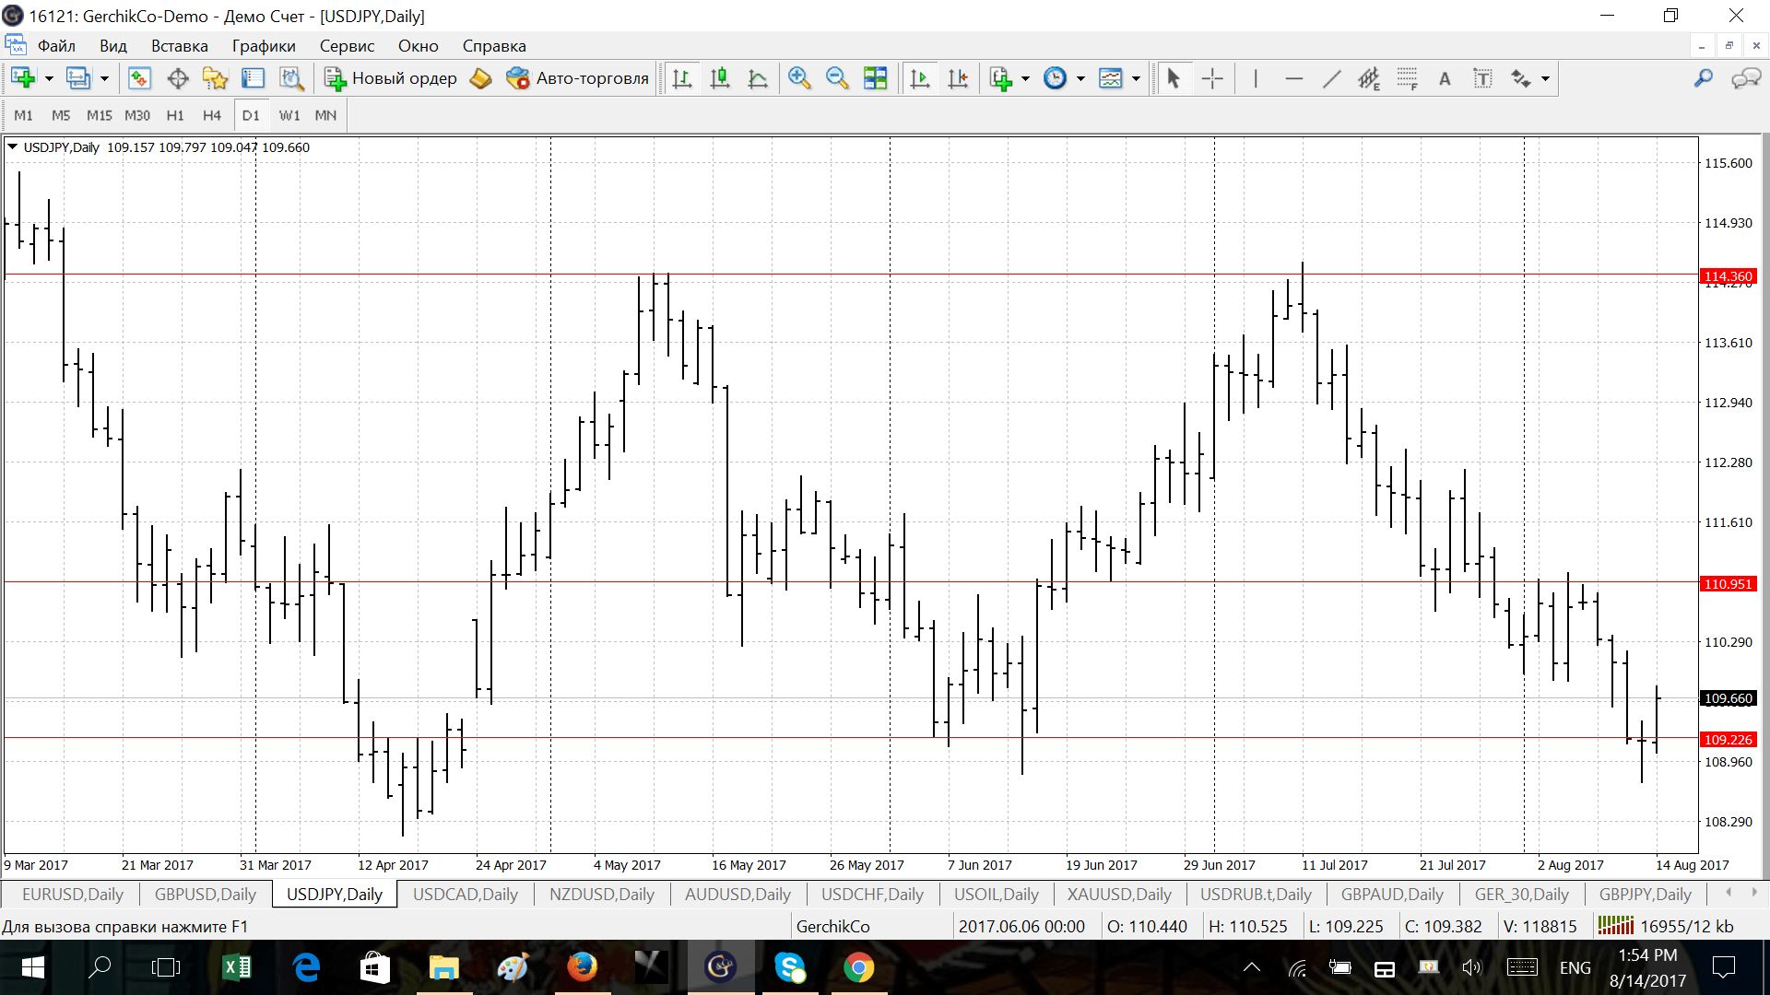This screenshot has width=1770, height=995.
Task: Select the Fibonacci retracement tool
Action: 1407,78
